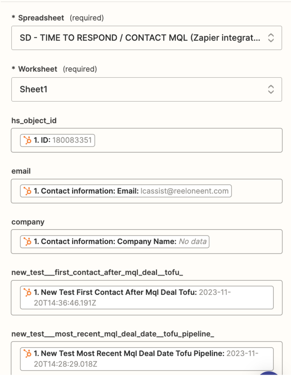Click HubSpot icon in Company Name pill
The image size is (291, 376).
28,241
